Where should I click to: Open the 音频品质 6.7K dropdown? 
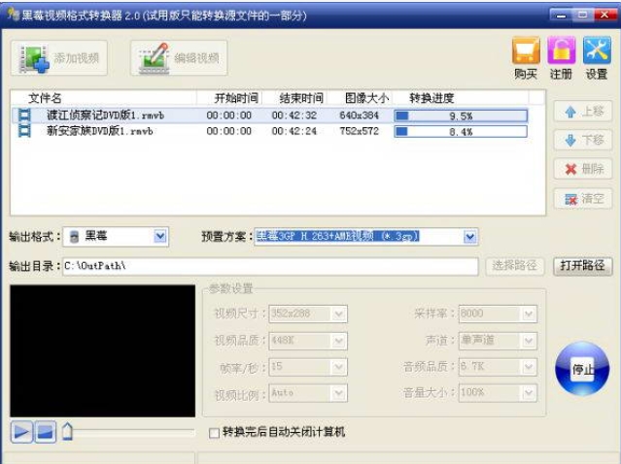(x=529, y=367)
